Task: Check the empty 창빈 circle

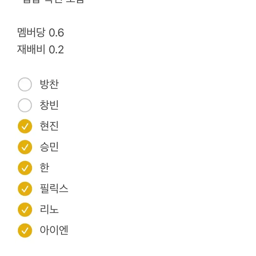Action: (x=25, y=105)
